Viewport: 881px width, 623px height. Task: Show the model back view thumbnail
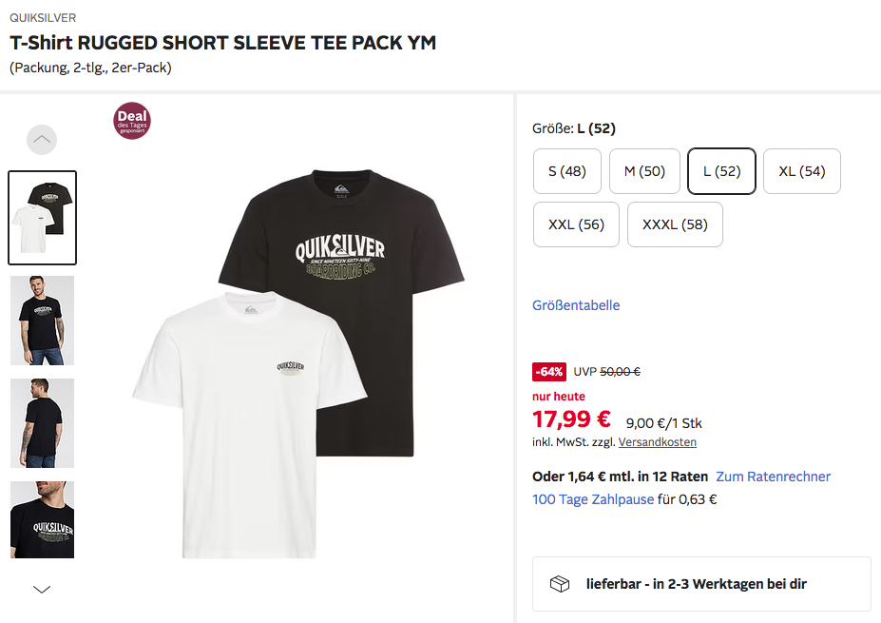tap(43, 423)
